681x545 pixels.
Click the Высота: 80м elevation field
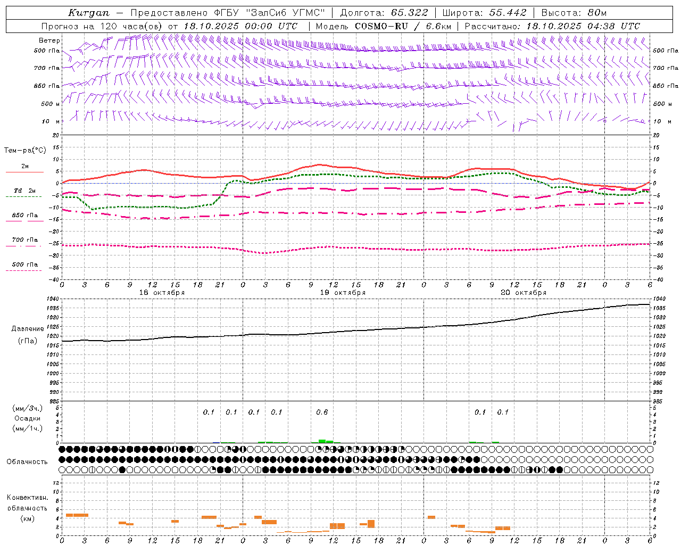[x=574, y=13]
